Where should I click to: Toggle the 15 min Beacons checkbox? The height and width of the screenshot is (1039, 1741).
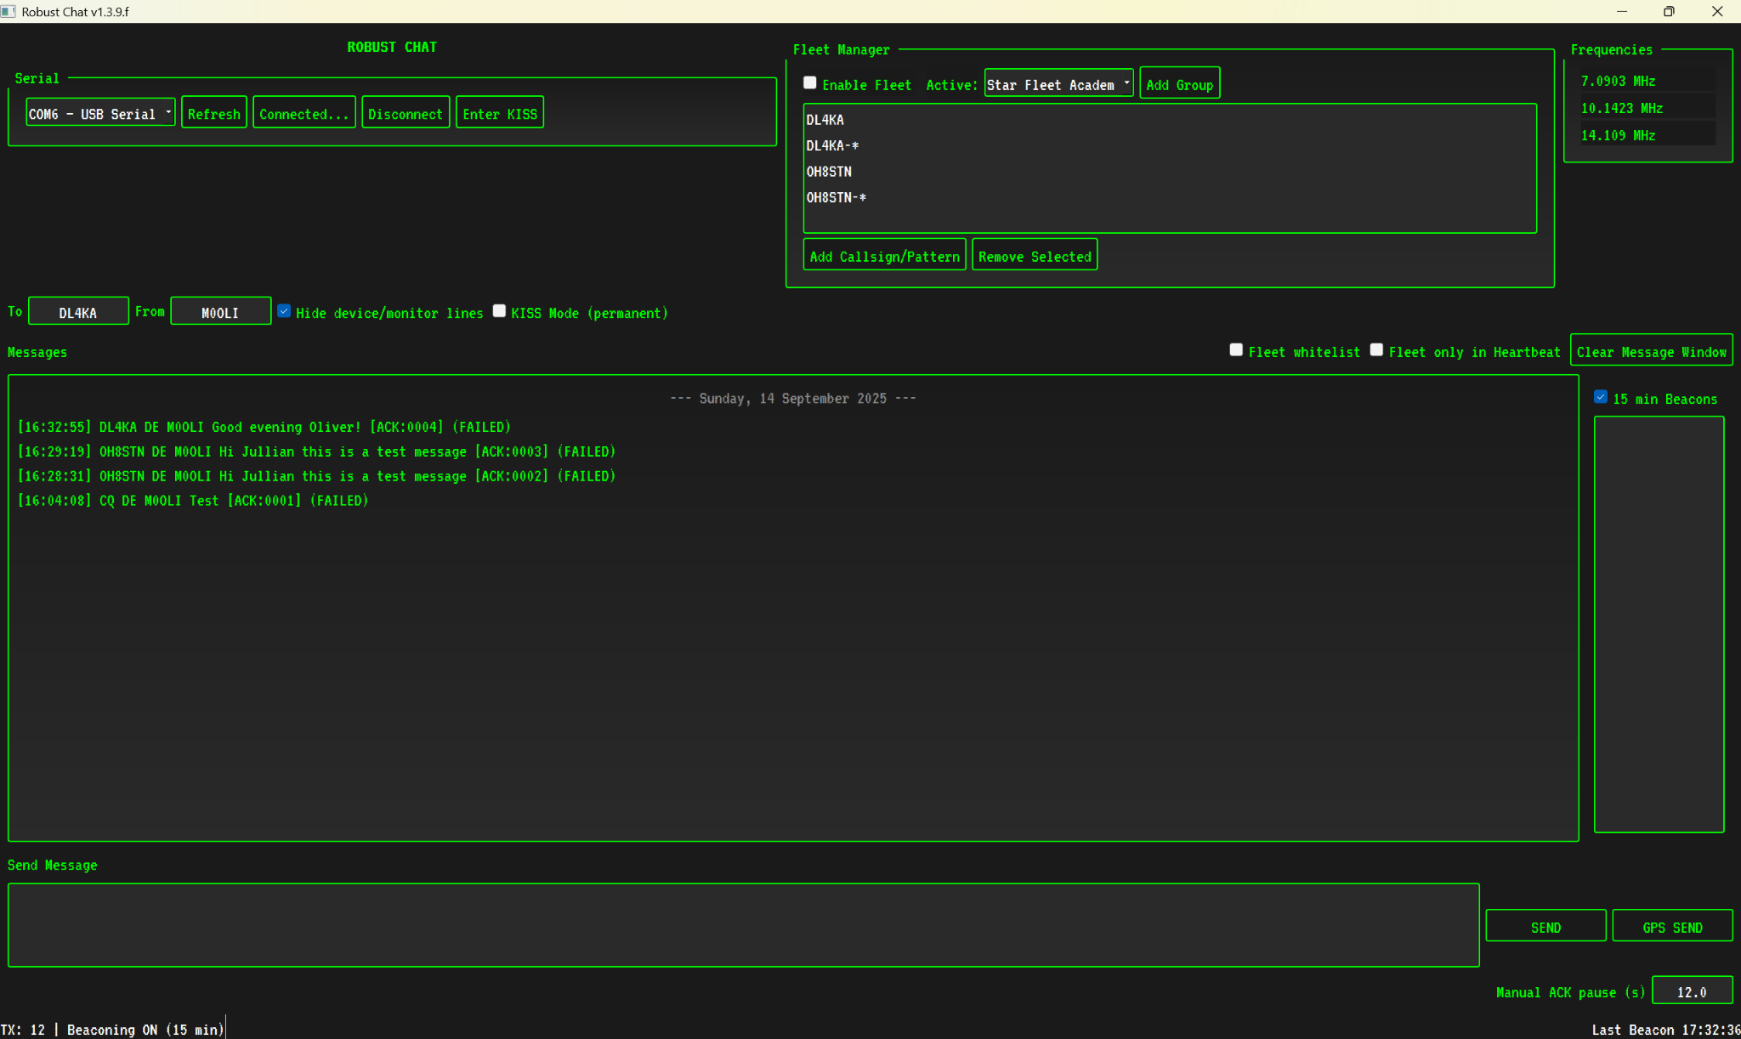click(1601, 397)
